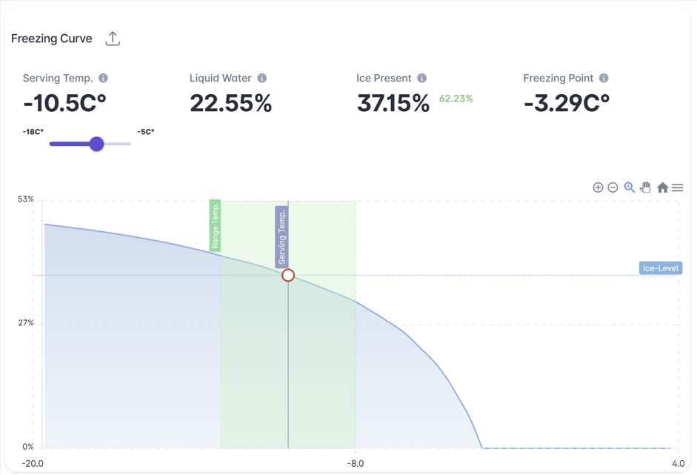Click the Ice Present info icon
The width and height of the screenshot is (697, 475).
click(x=421, y=78)
